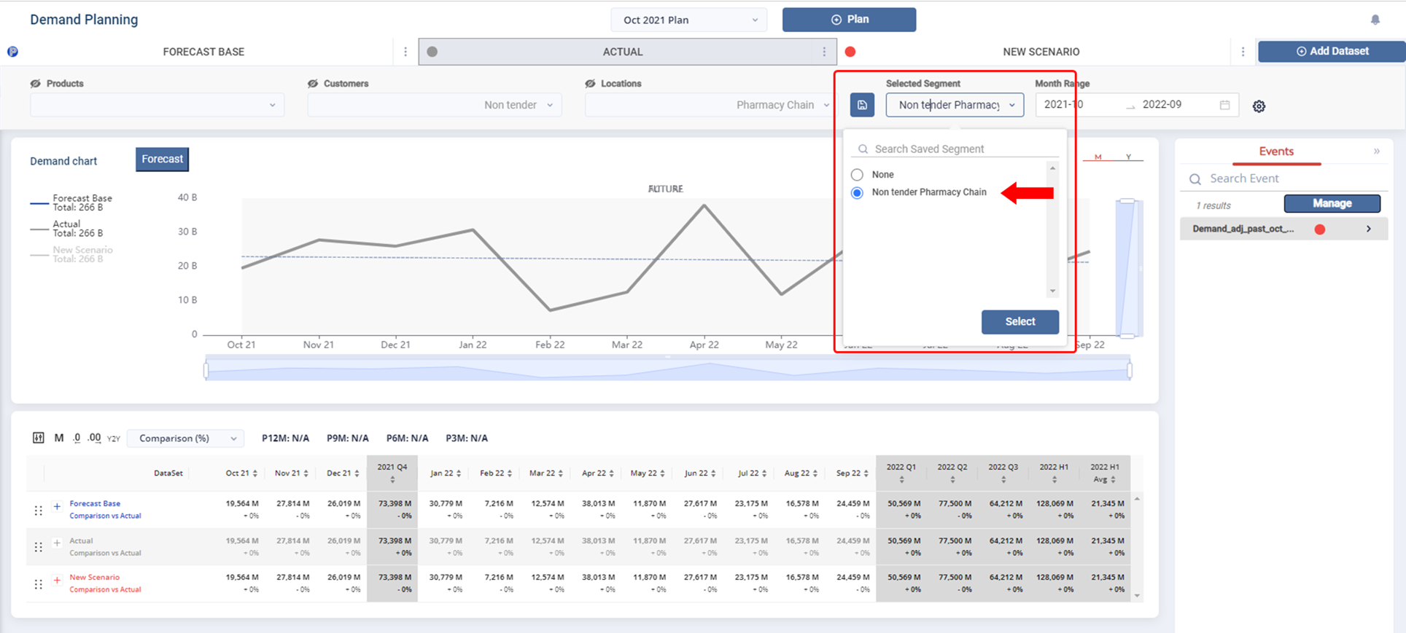Open Forecast Base options menu

pyautogui.click(x=405, y=52)
